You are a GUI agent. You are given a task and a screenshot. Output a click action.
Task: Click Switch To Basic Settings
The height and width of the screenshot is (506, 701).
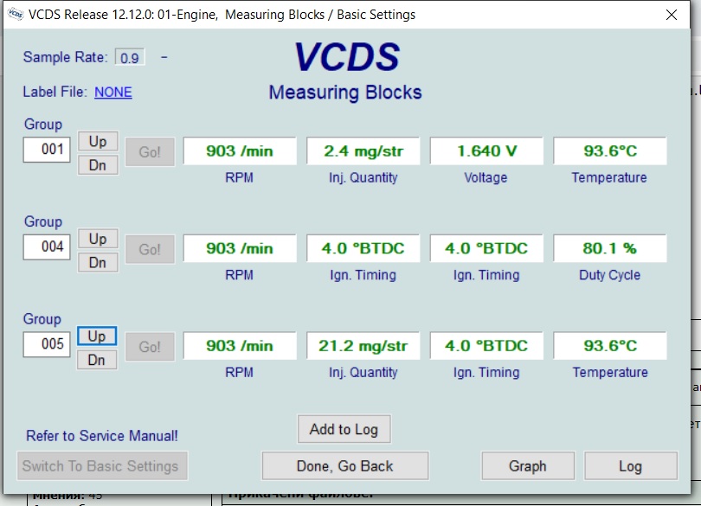point(102,466)
